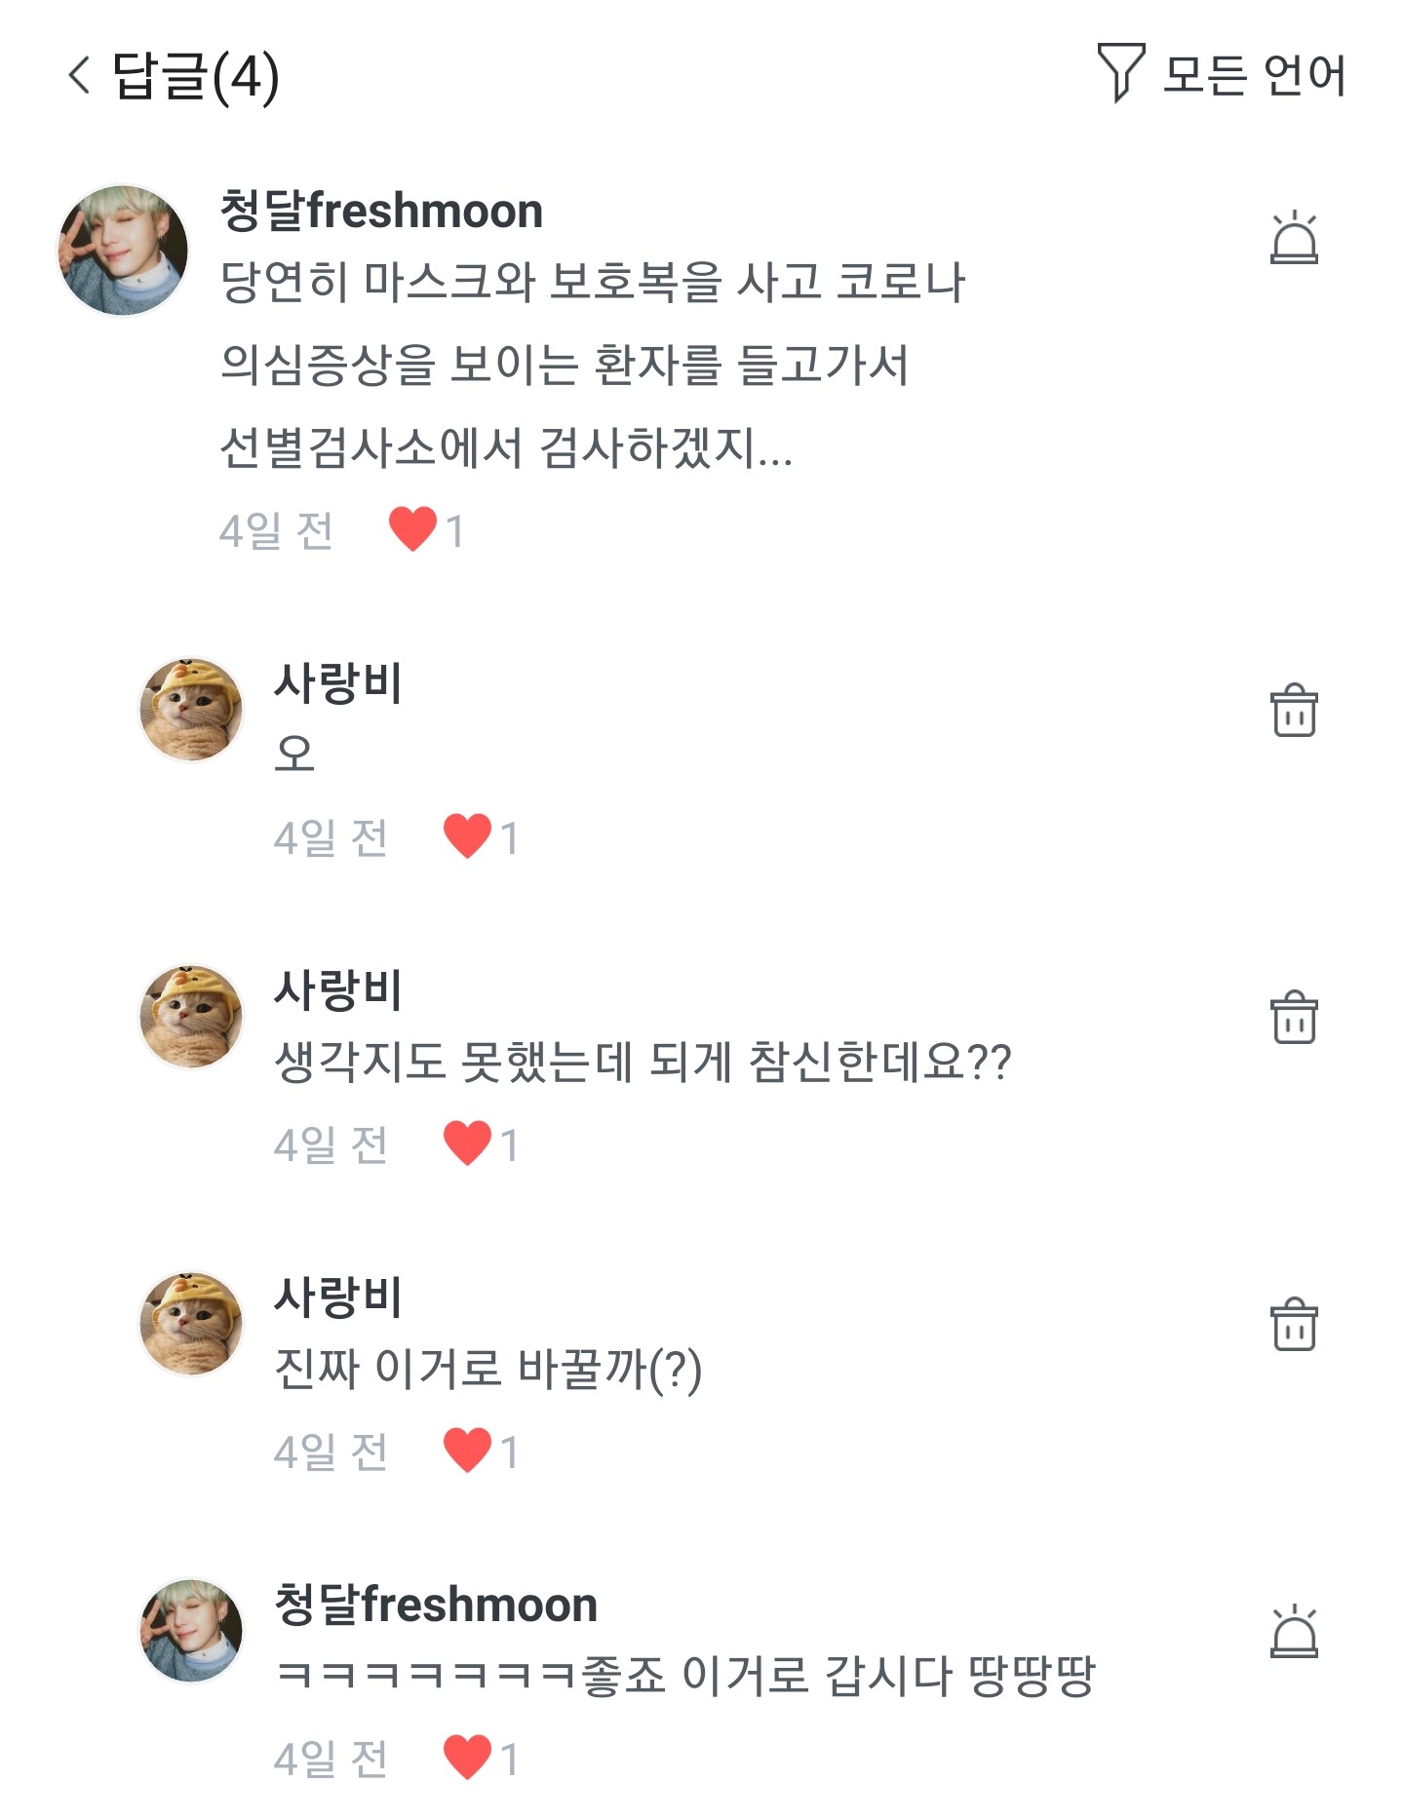The width and height of the screenshot is (1404, 1819).
Task: Click the 답글(4) replies header title
Action: coord(196,75)
